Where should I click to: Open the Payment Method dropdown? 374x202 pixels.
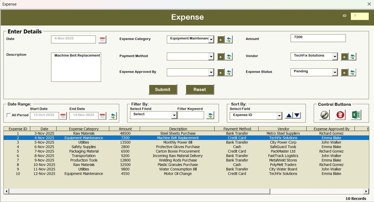click(x=210, y=57)
